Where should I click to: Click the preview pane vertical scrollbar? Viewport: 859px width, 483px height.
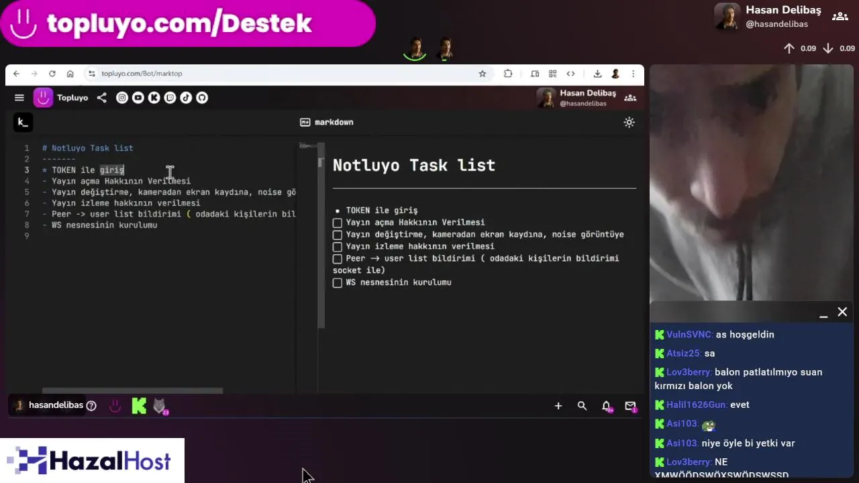coord(321,235)
